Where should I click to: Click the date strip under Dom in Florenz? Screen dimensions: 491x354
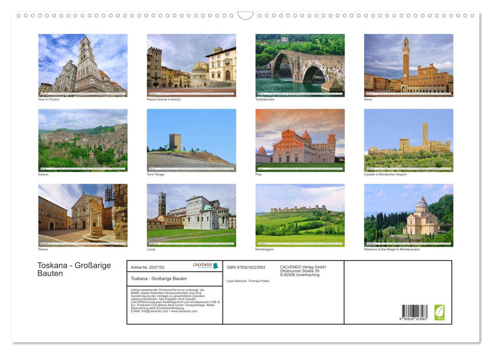83,93
